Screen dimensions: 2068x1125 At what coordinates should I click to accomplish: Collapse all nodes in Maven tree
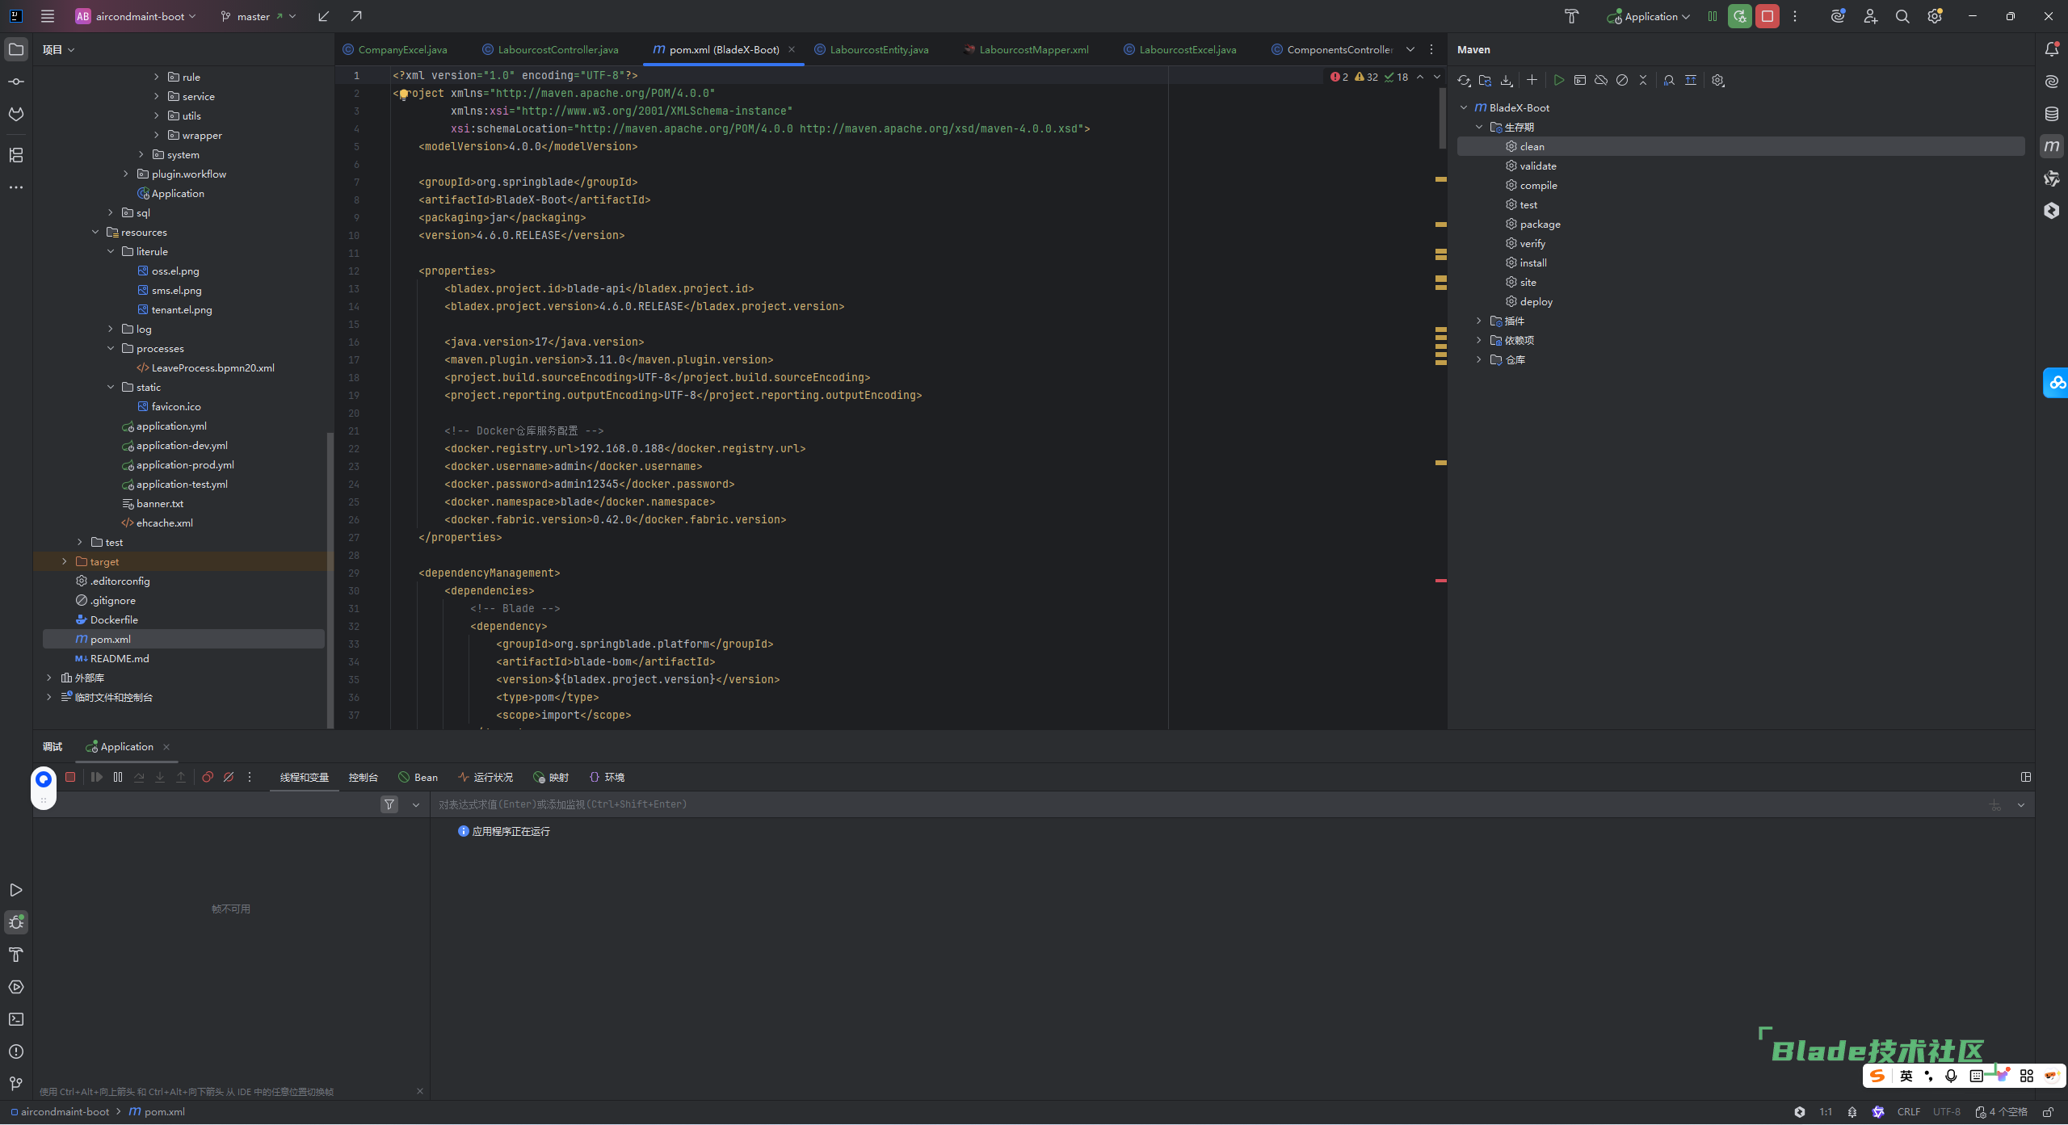[1643, 80]
